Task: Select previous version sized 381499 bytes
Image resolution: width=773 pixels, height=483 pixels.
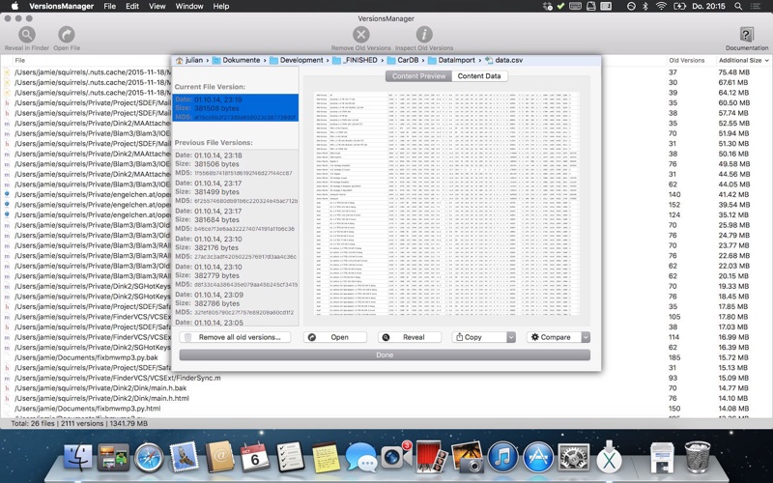Action: (236, 191)
